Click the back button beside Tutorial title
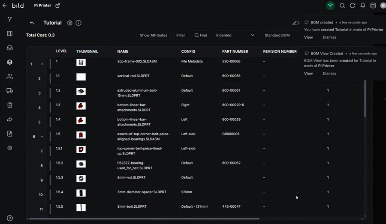386x224 pixels. 32,23
